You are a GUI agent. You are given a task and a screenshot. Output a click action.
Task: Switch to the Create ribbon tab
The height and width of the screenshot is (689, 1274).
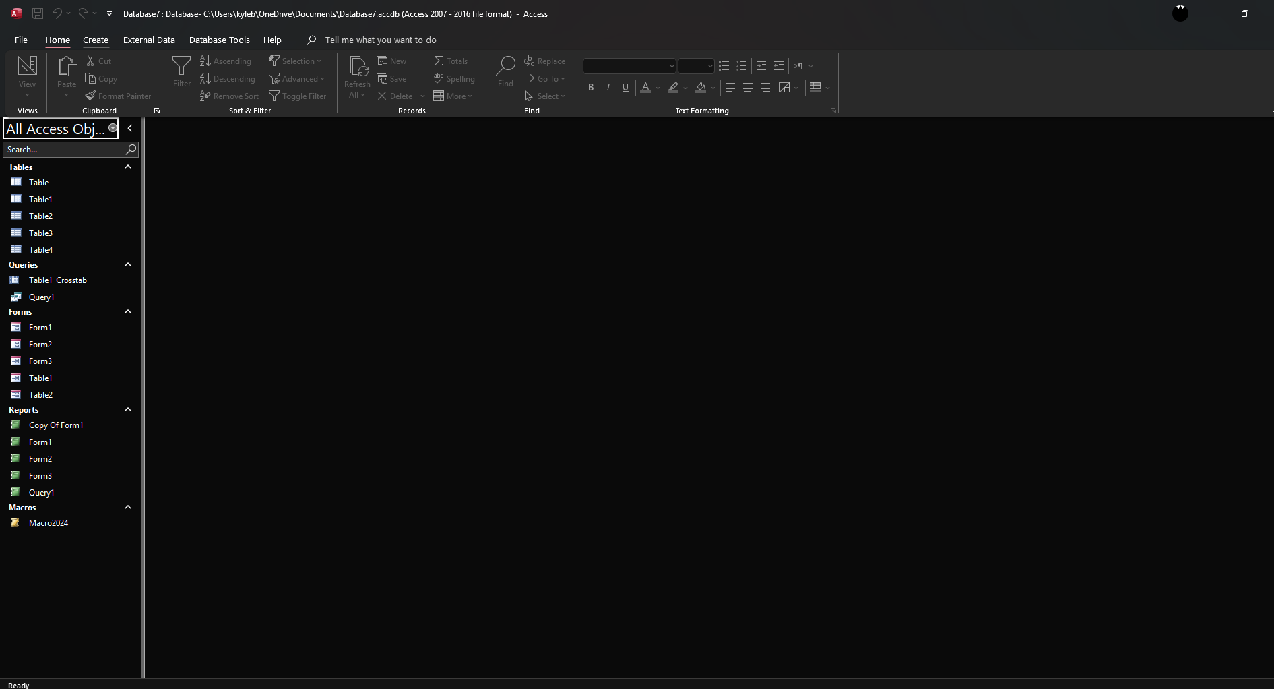pos(96,40)
